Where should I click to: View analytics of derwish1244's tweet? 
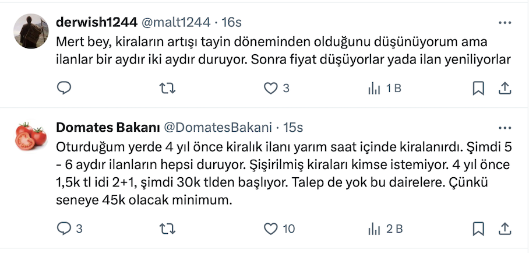373,88
